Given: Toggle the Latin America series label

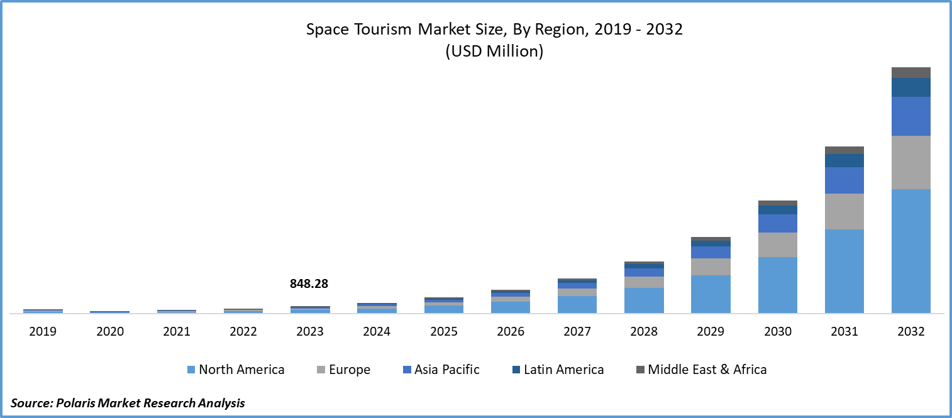Looking at the screenshot, I should point(565,370).
